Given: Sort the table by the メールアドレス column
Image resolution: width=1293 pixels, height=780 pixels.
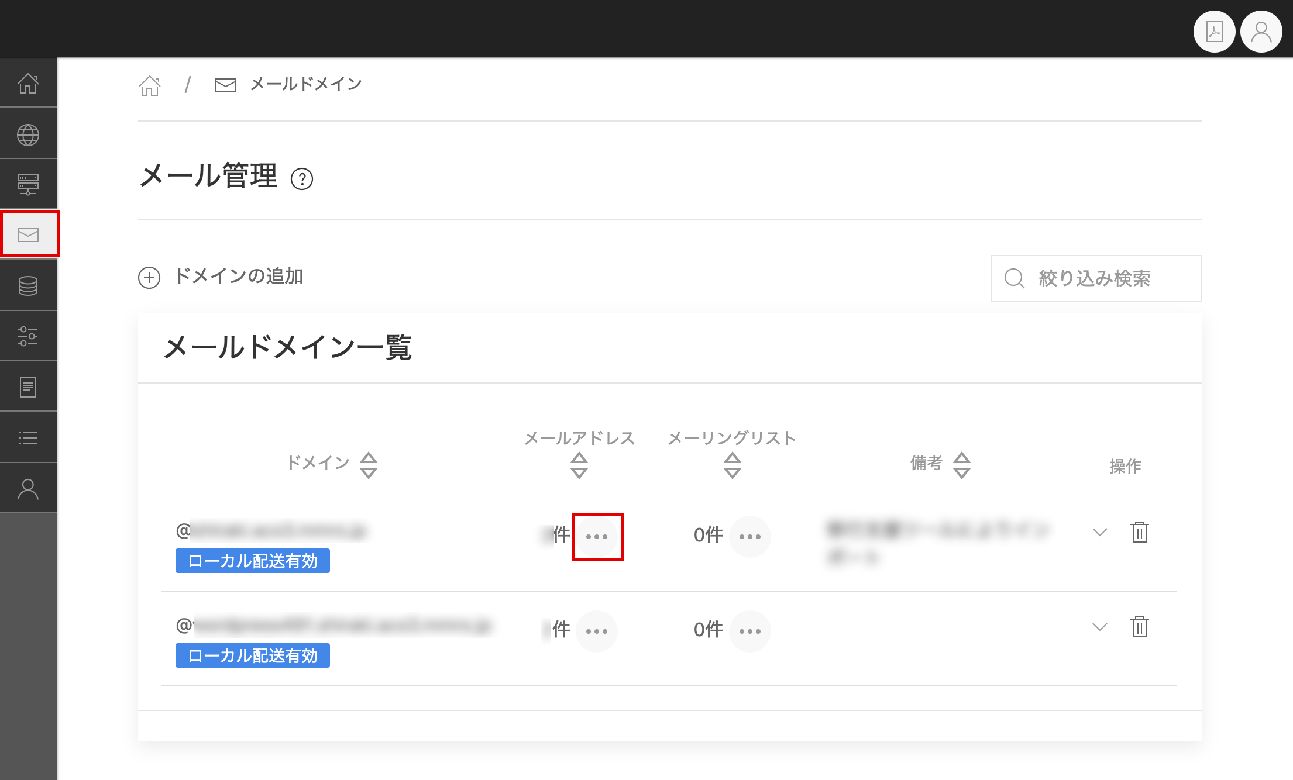Looking at the screenshot, I should pyautogui.click(x=579, y=465).
